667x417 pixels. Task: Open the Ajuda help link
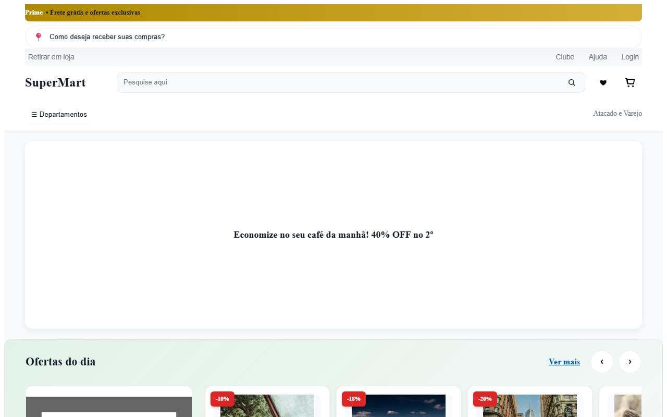598,57
